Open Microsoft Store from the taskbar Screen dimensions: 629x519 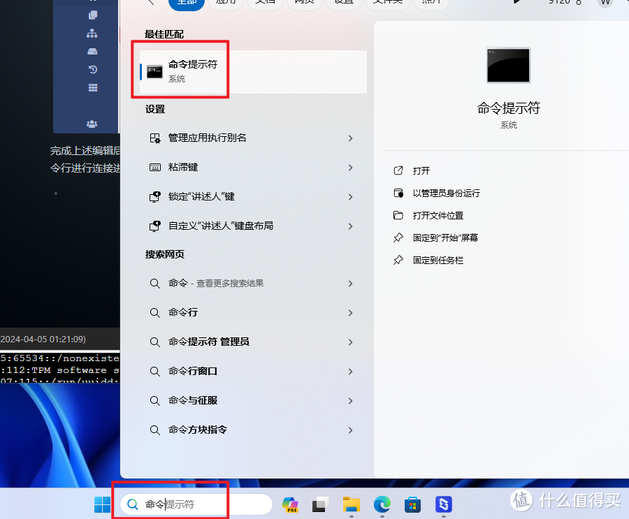pos(412,504)
